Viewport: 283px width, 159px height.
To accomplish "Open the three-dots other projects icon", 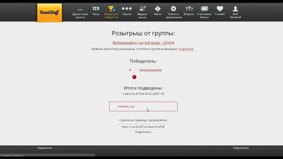I will click(80, 10).
